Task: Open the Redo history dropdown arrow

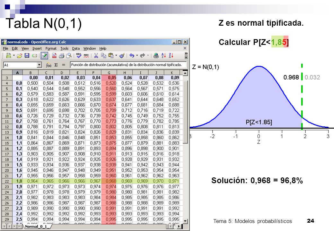Action: point(148,56)
